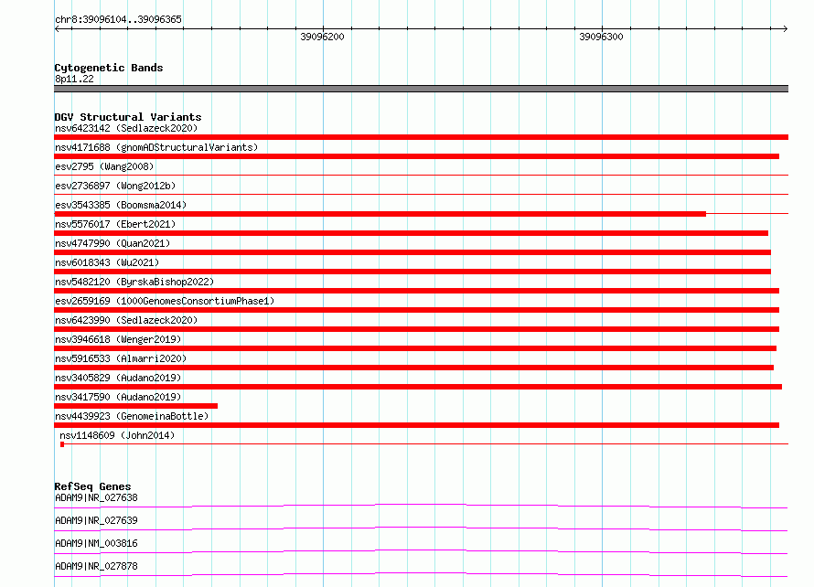Open the RefSeq Genes track heading

[92, 486]
